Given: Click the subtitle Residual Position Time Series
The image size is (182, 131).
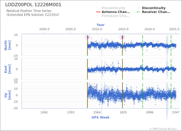Looking at the screenshot, I should pos(29,11).
